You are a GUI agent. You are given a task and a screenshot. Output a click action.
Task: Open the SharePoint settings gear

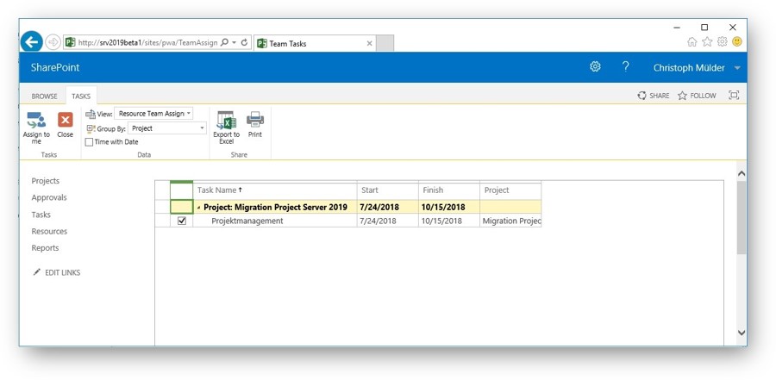pyautogui.click(x=595, y=67)
